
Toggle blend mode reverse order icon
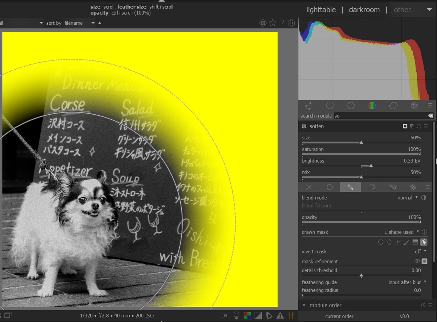(424, 198)
